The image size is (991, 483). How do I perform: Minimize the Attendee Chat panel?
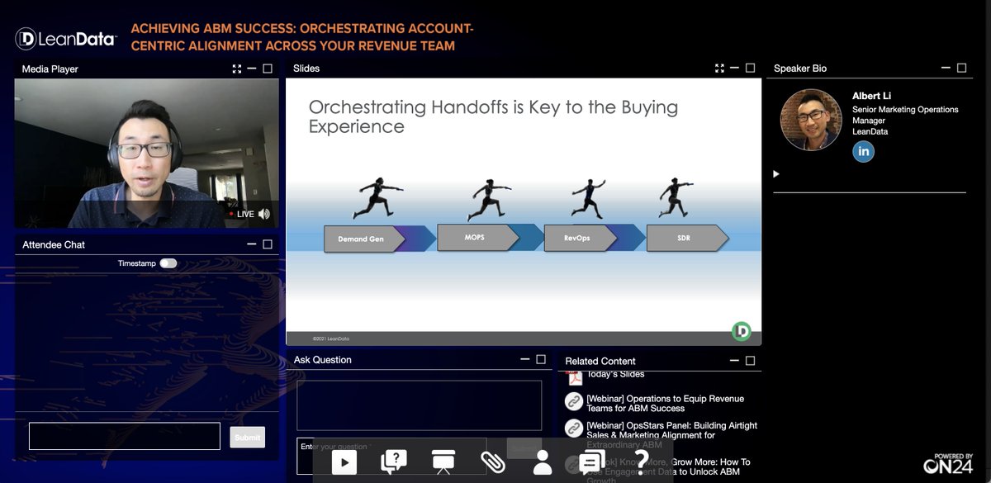[252, 244]
